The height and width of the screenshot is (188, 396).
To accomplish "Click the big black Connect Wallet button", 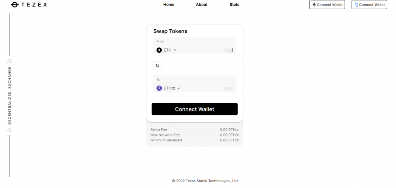I will (195, 109).
